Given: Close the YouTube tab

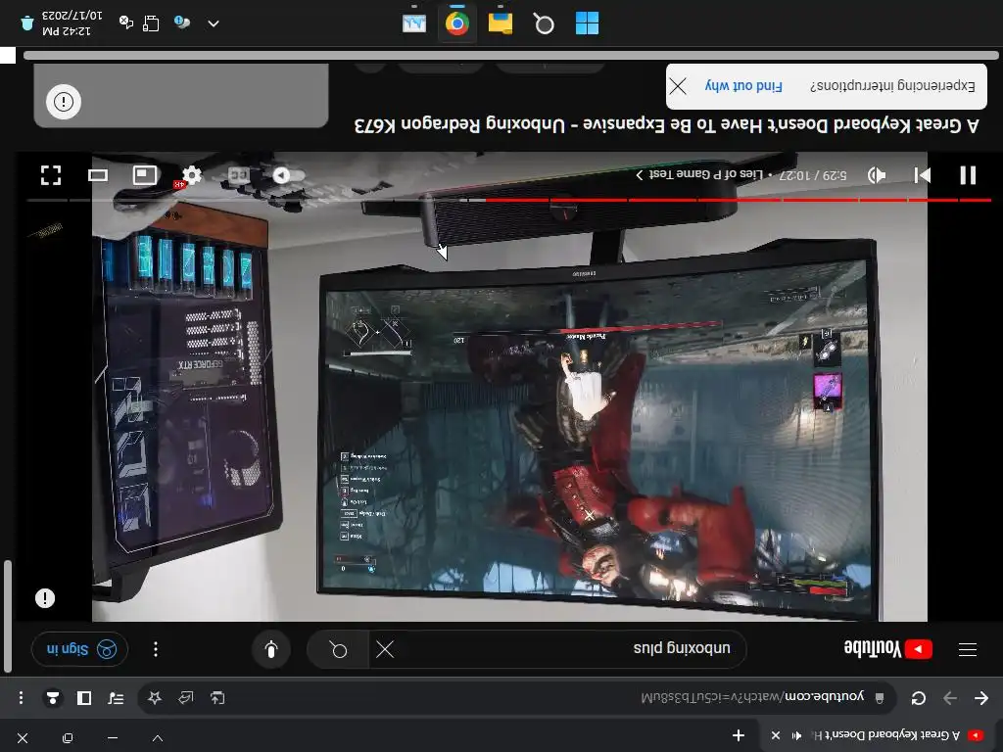Looking at the screenshot, I should click(x=776, y=736).
